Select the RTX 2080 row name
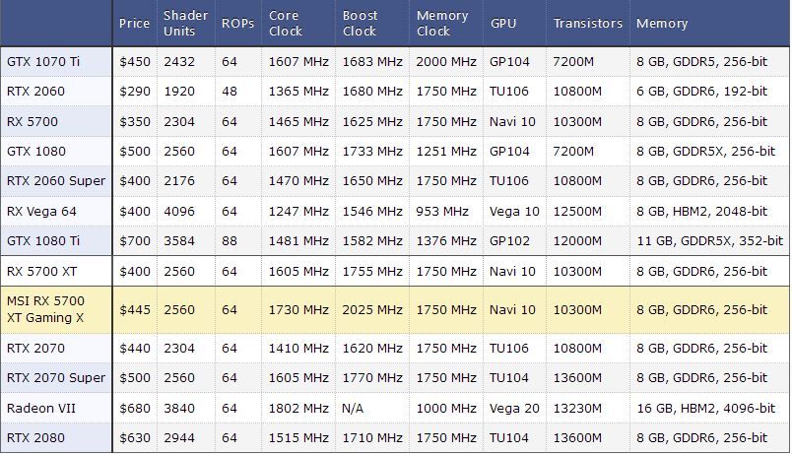Image resolution: width=792 pixels, height=454 pixels. pyautogui.click(x=35, y=438)
